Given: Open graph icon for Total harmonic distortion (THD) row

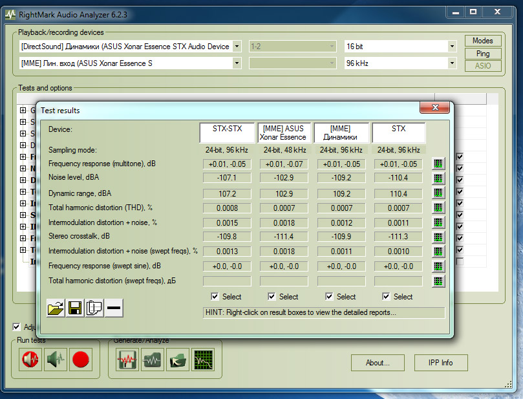Looking at the screenshot, I should click(438, 208).
